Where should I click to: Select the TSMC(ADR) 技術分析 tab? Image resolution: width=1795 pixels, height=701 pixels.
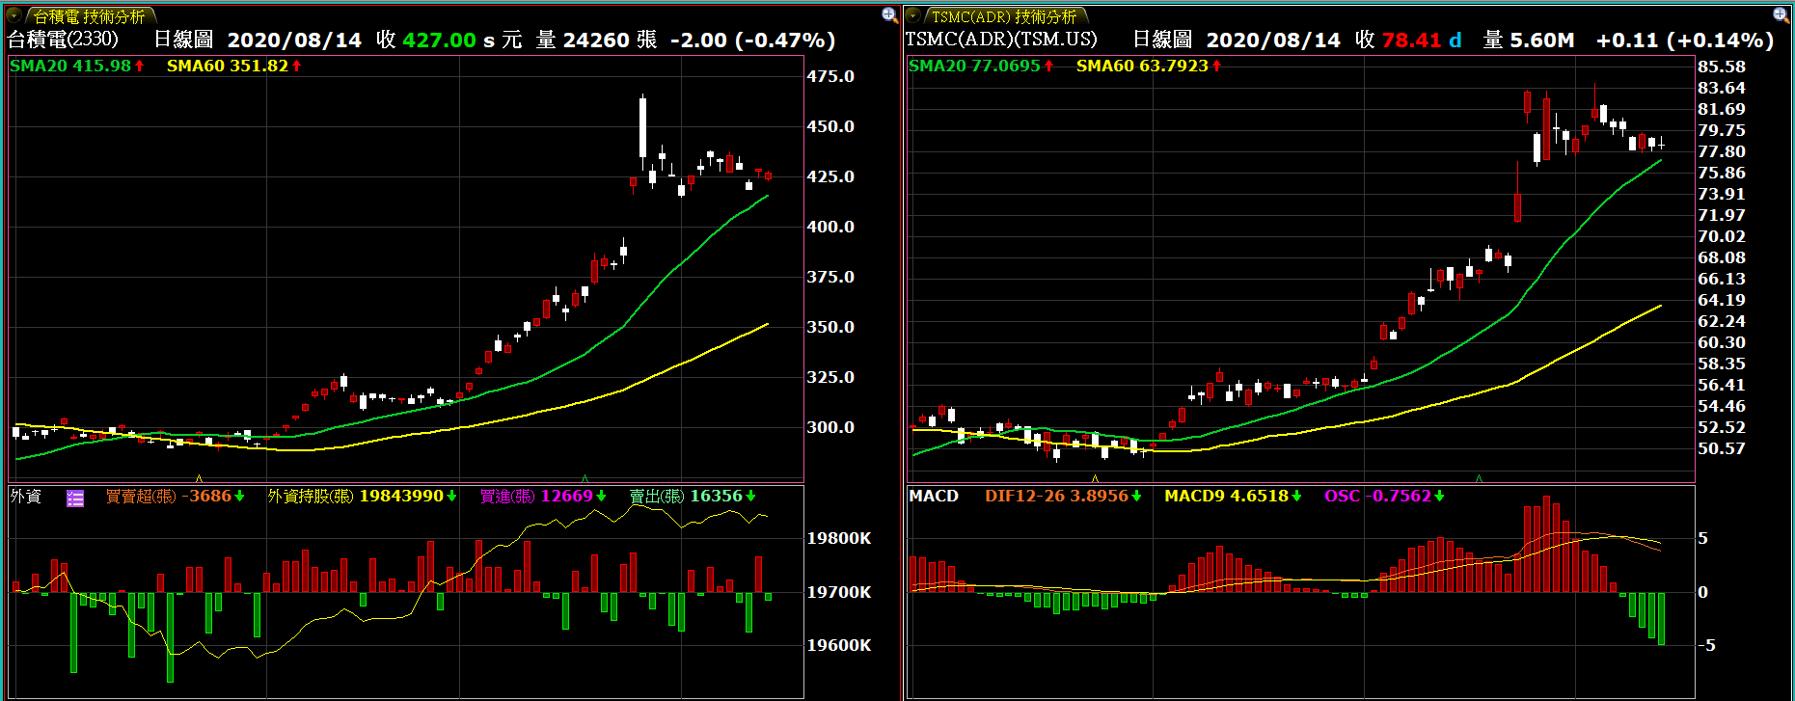click(x=1004, y=16)
